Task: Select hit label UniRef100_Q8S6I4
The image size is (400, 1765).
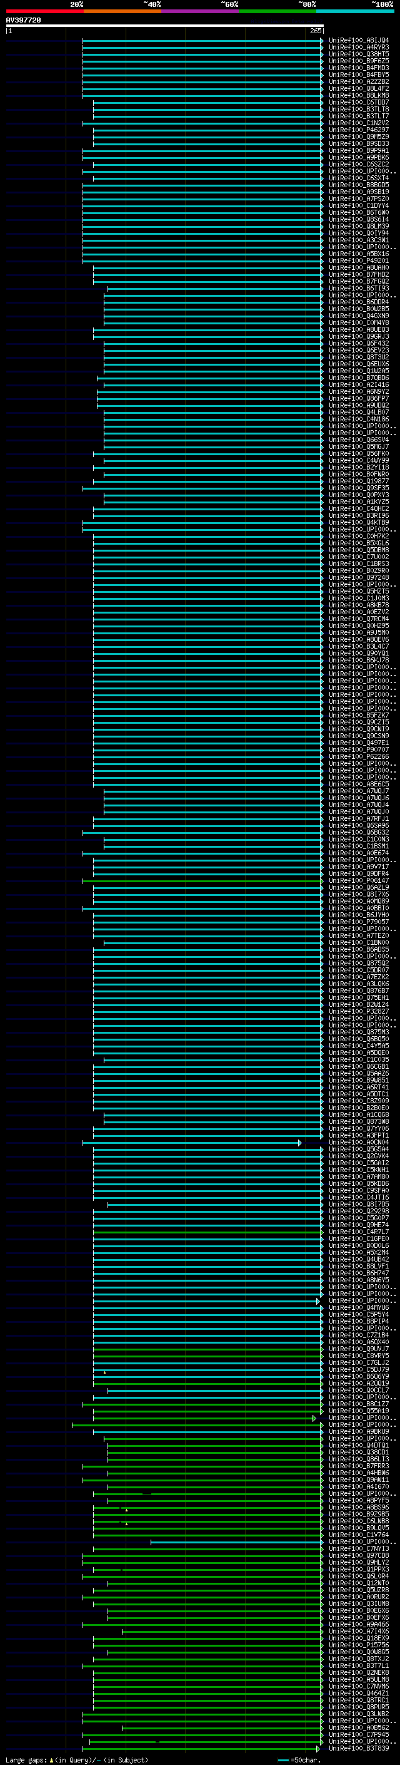Action: [x=359, y=219]
